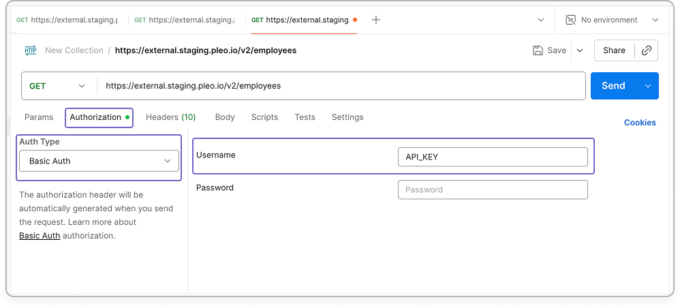Click into the Password input field
The width and height of the screenshot is (680, 308).
493,189
